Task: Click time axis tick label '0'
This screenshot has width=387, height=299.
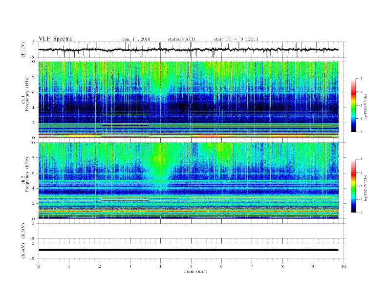Action: tap(39, 266)
